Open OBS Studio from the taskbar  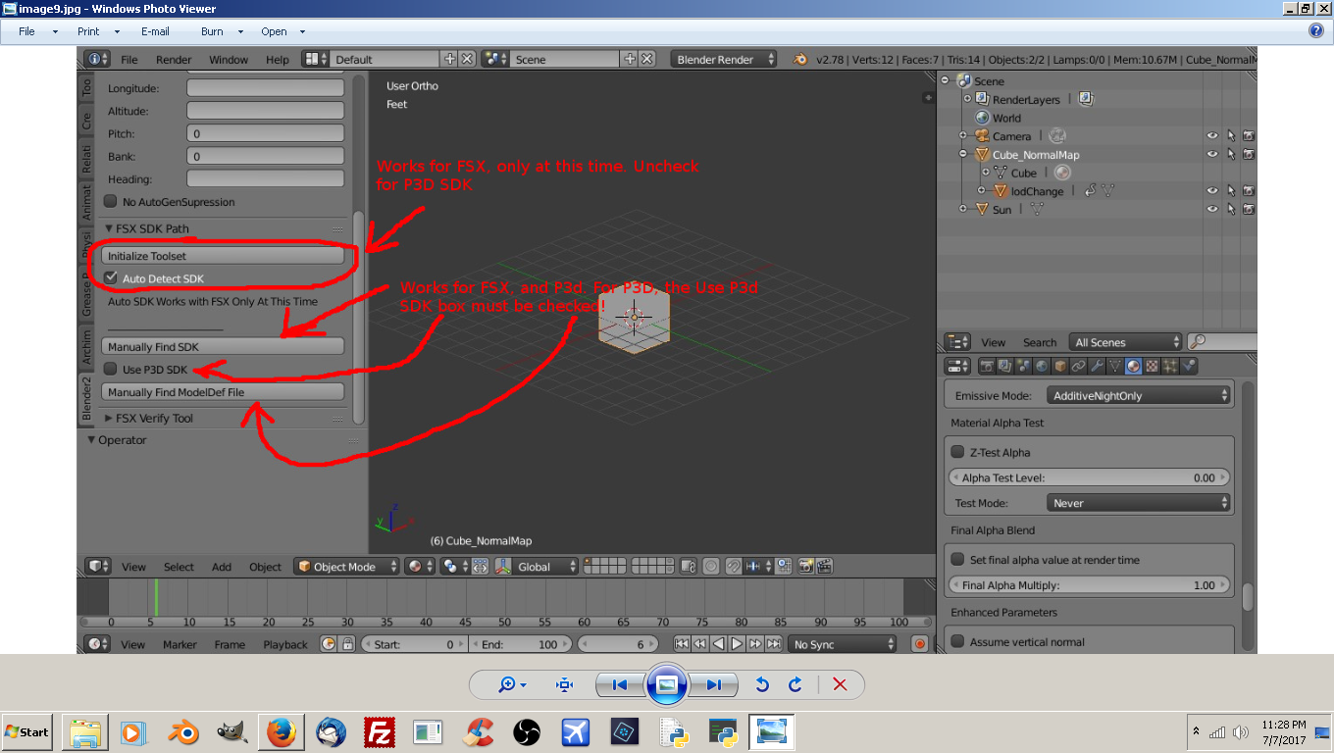coord(527,731)
